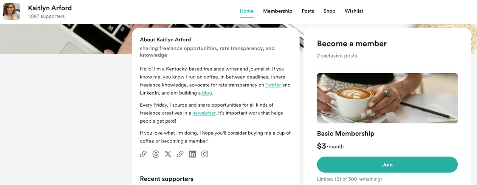
Task: Open the X (Twitter) social icon
Action: 168,154
